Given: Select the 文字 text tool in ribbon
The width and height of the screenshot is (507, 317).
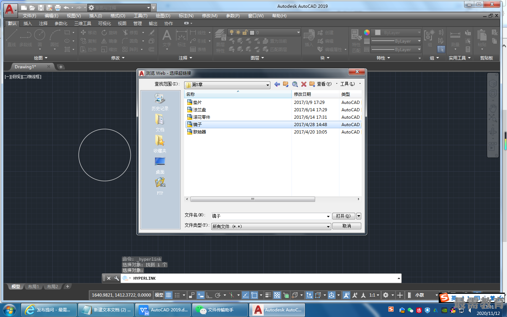Looking at the screenshot, I should point(167,38).
